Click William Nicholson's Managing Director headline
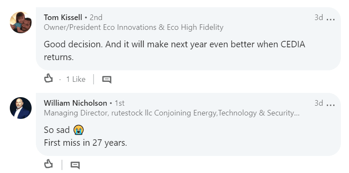349x173 pixels. click(171, 113)
